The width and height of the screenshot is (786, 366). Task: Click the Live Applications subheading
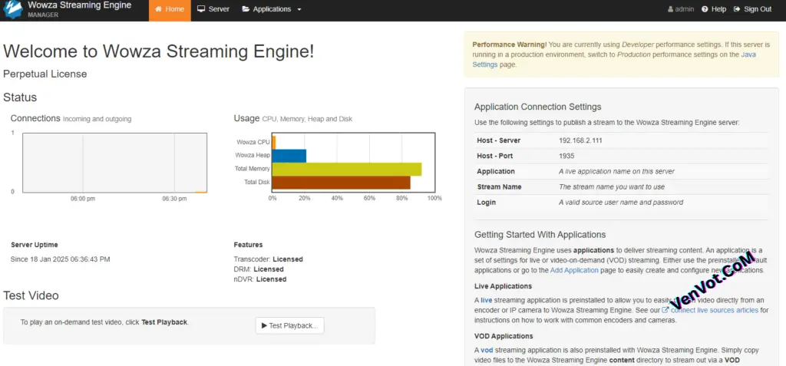click(x=504, y=285)
